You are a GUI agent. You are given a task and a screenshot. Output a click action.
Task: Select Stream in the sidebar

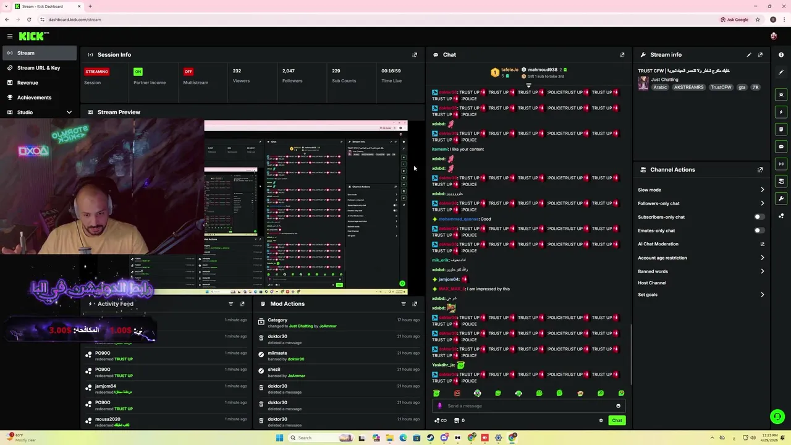[x=38, y=53]
